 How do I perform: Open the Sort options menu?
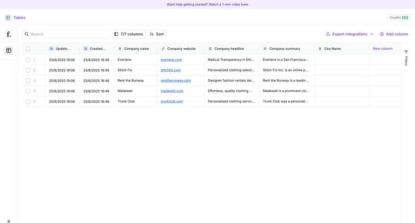click(x=157, y=34)
